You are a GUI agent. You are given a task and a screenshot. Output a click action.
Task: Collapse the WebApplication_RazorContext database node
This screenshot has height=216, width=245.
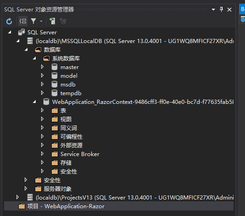point(34,102)
